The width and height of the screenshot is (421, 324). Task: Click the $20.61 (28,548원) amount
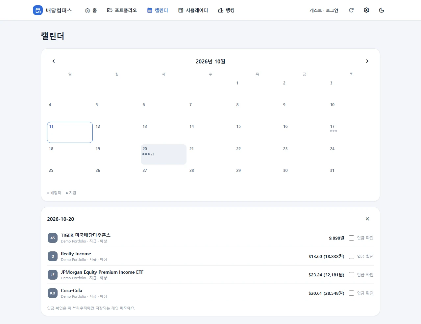tap(326, 293)
